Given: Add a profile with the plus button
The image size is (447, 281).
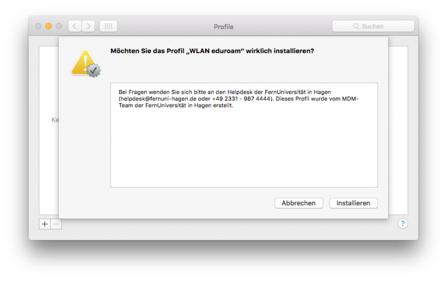Looking at the screenshot, I should coord(45,224).
